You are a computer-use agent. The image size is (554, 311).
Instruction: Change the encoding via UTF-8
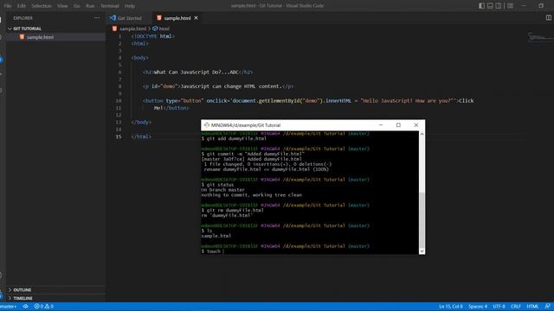click(x=499, y=307)
